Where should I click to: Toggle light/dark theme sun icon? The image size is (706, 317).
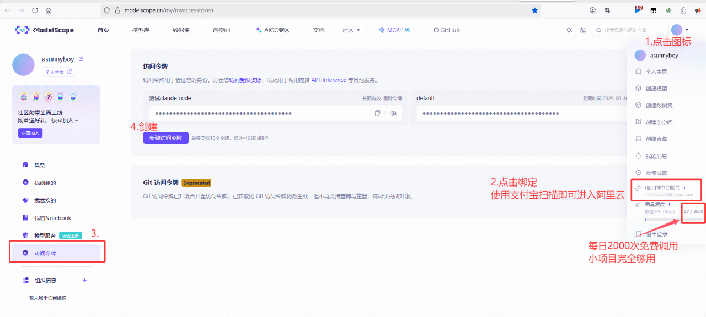point(569,30)
